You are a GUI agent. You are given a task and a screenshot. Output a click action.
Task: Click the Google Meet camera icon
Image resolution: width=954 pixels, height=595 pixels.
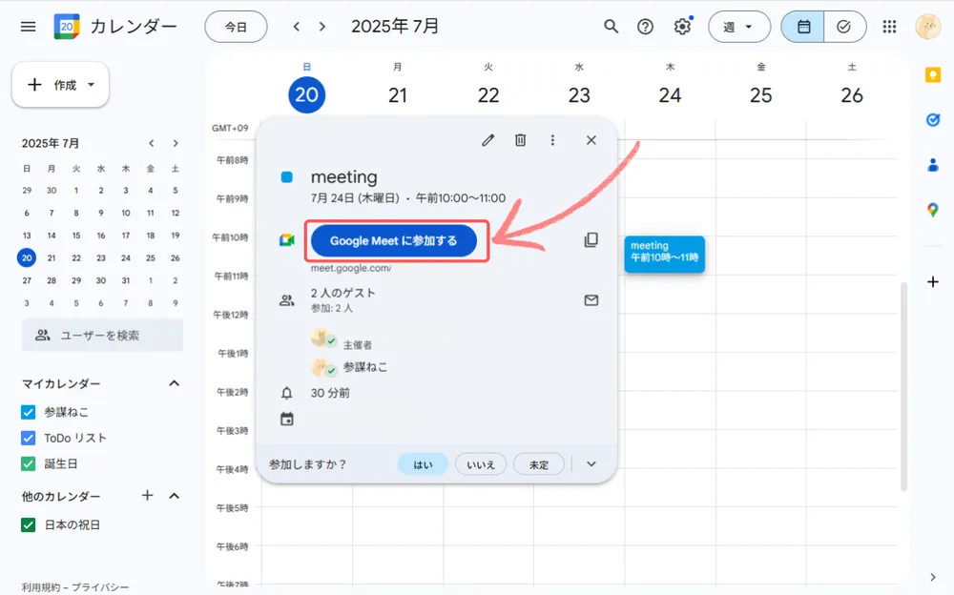[286, 240]
